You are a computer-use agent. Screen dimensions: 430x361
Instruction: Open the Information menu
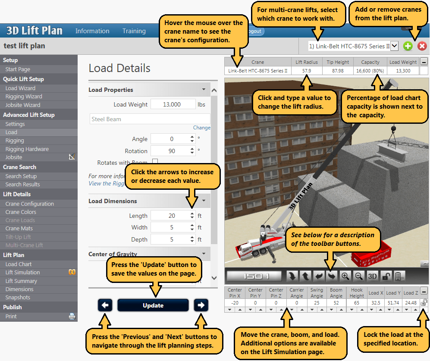(x=92, y=31)
